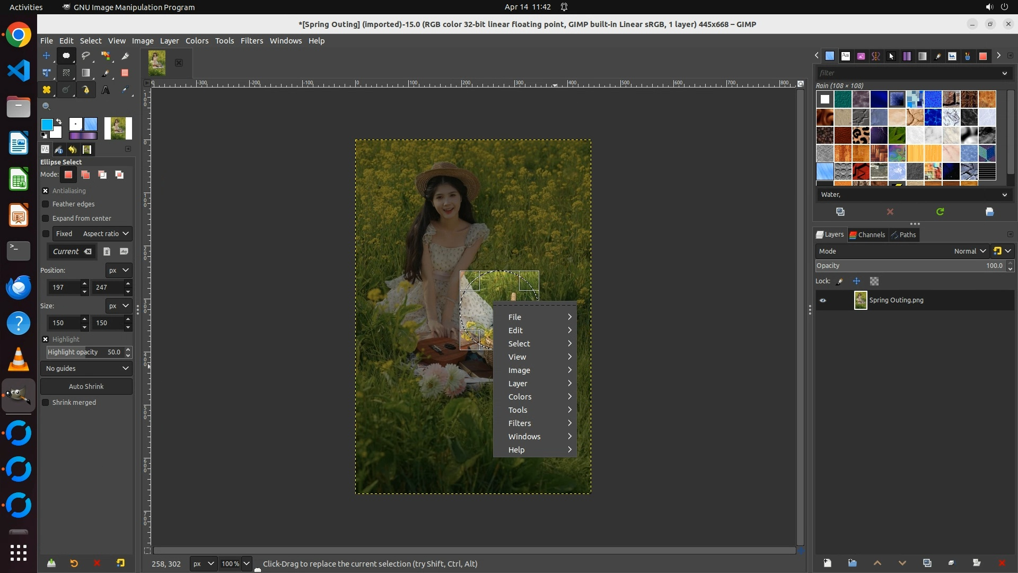Choose the Heal tool
Image resolution: width=1018 pixels, height=573 pixels.
click(46, 90)
